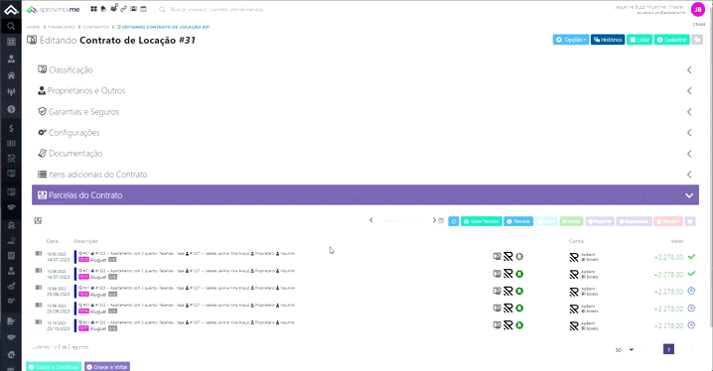Click the green circle icon in second installment row
This screenshot has height=371, width=713.
(519, 274)
